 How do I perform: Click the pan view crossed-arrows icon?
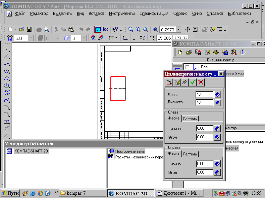tap(187, 29)
